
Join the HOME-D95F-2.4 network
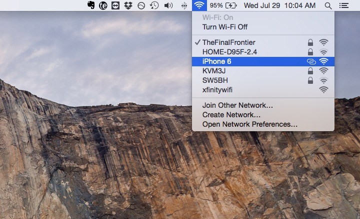coord(230,52)
